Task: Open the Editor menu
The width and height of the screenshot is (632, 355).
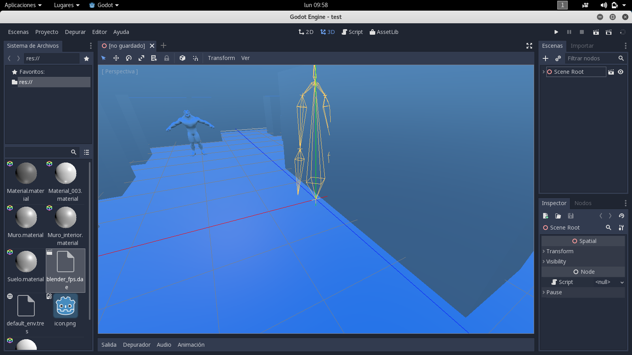Action: pyautogui.click(x=100, y=32)
